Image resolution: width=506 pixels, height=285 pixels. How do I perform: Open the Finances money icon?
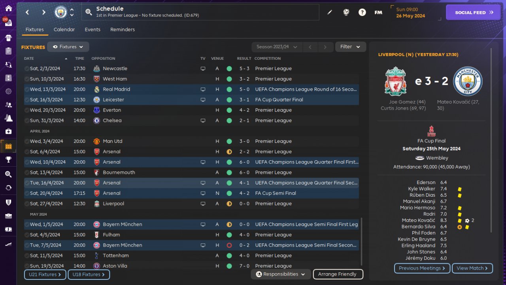(x=8, y=229)
